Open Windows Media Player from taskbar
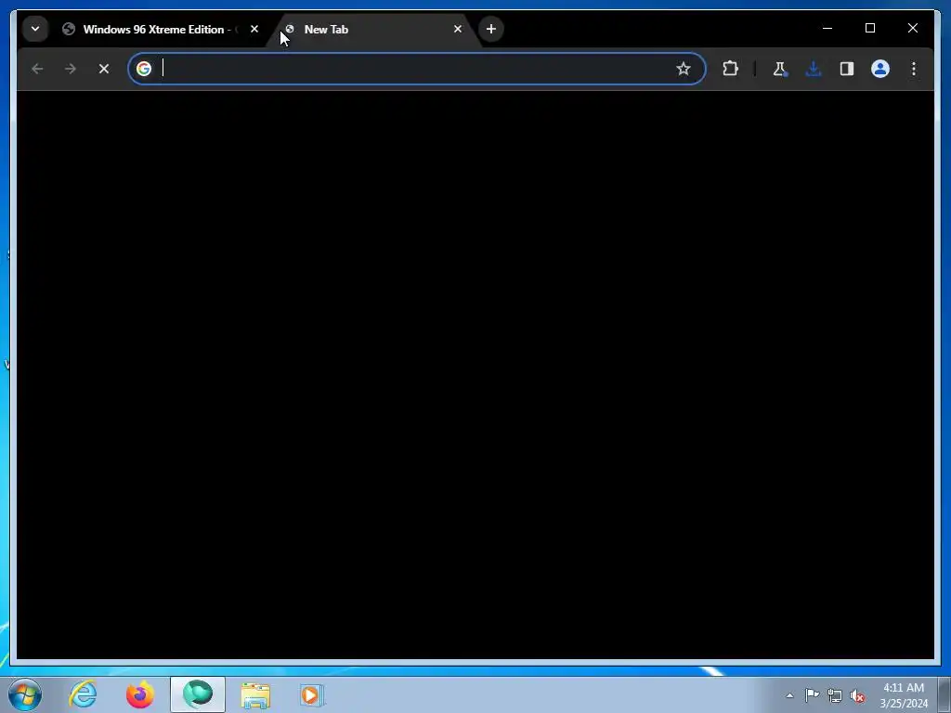The height and width of the screenshot is (713, 951). click(x=312, y=694)
